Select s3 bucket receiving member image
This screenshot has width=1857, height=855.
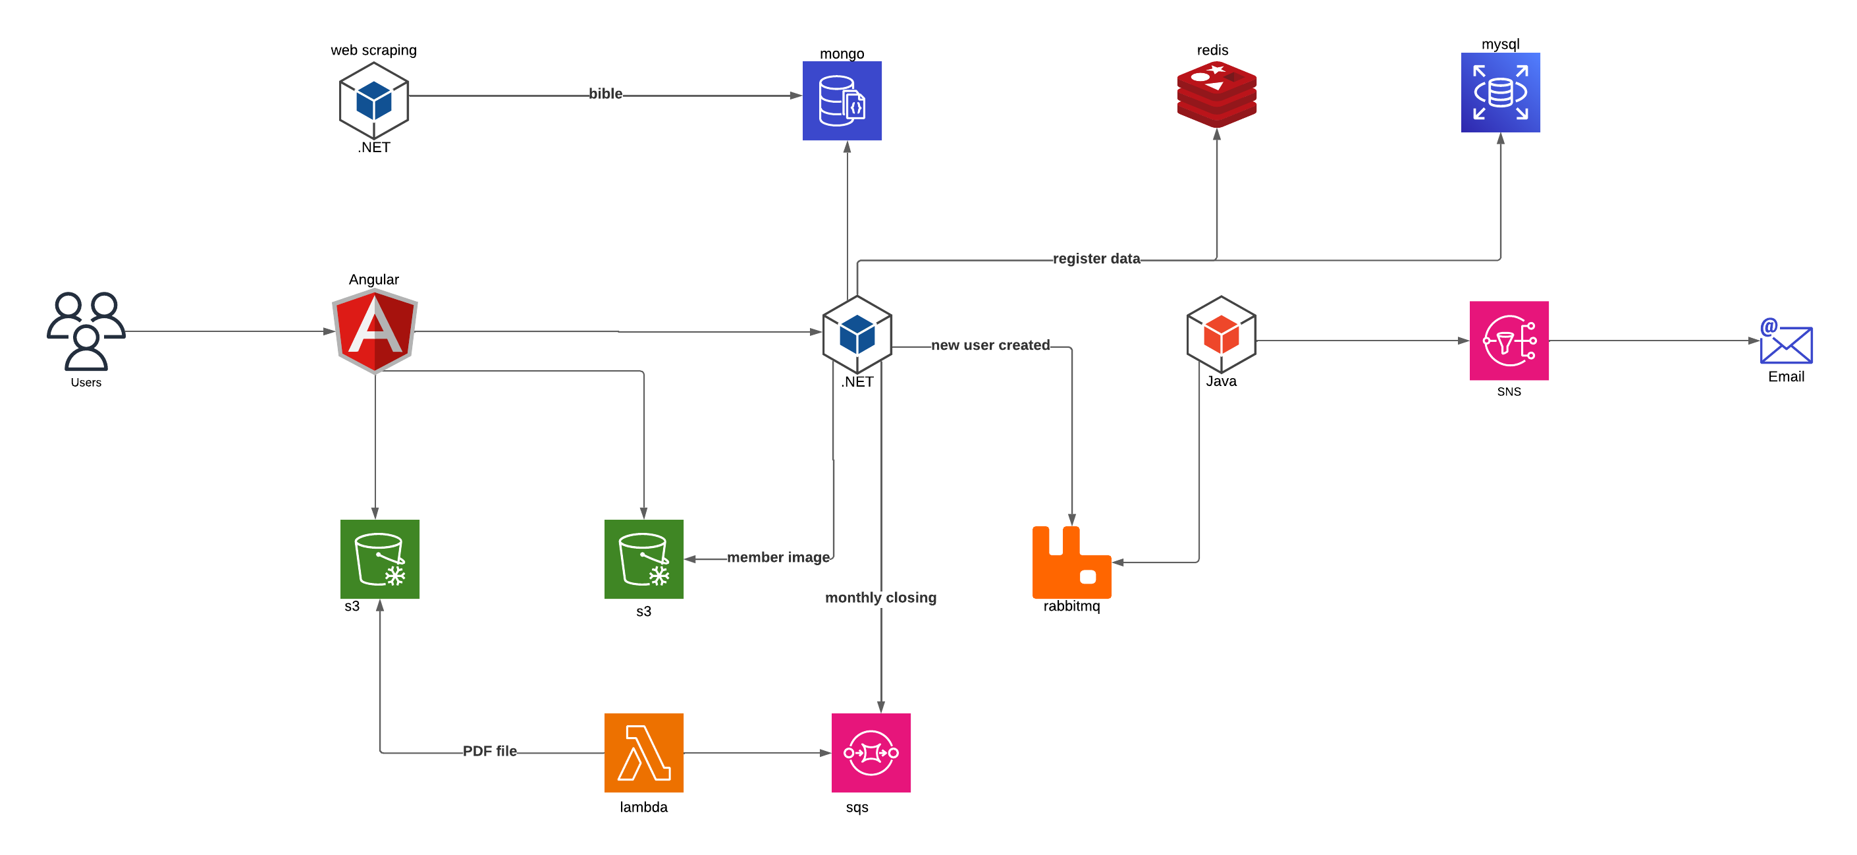[x=643, y=559]
